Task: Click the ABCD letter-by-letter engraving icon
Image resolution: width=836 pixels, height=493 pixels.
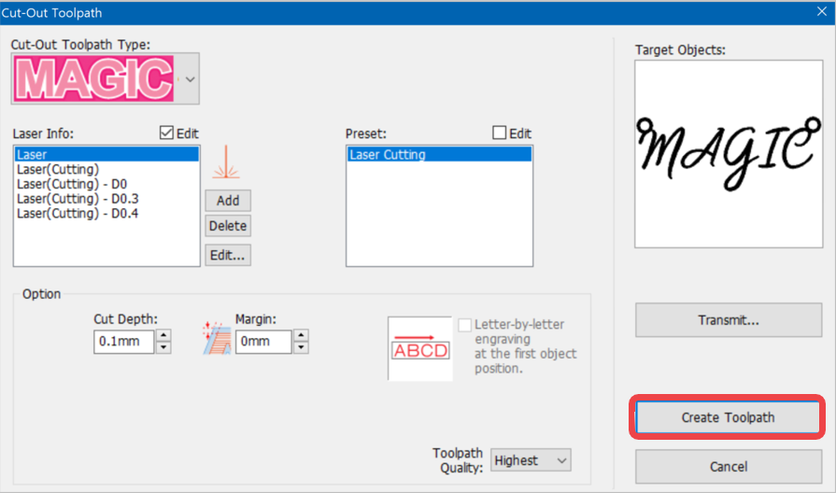Action: pos(420,348)
